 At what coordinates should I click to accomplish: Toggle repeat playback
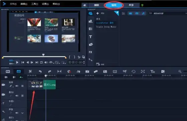[41, 62]
